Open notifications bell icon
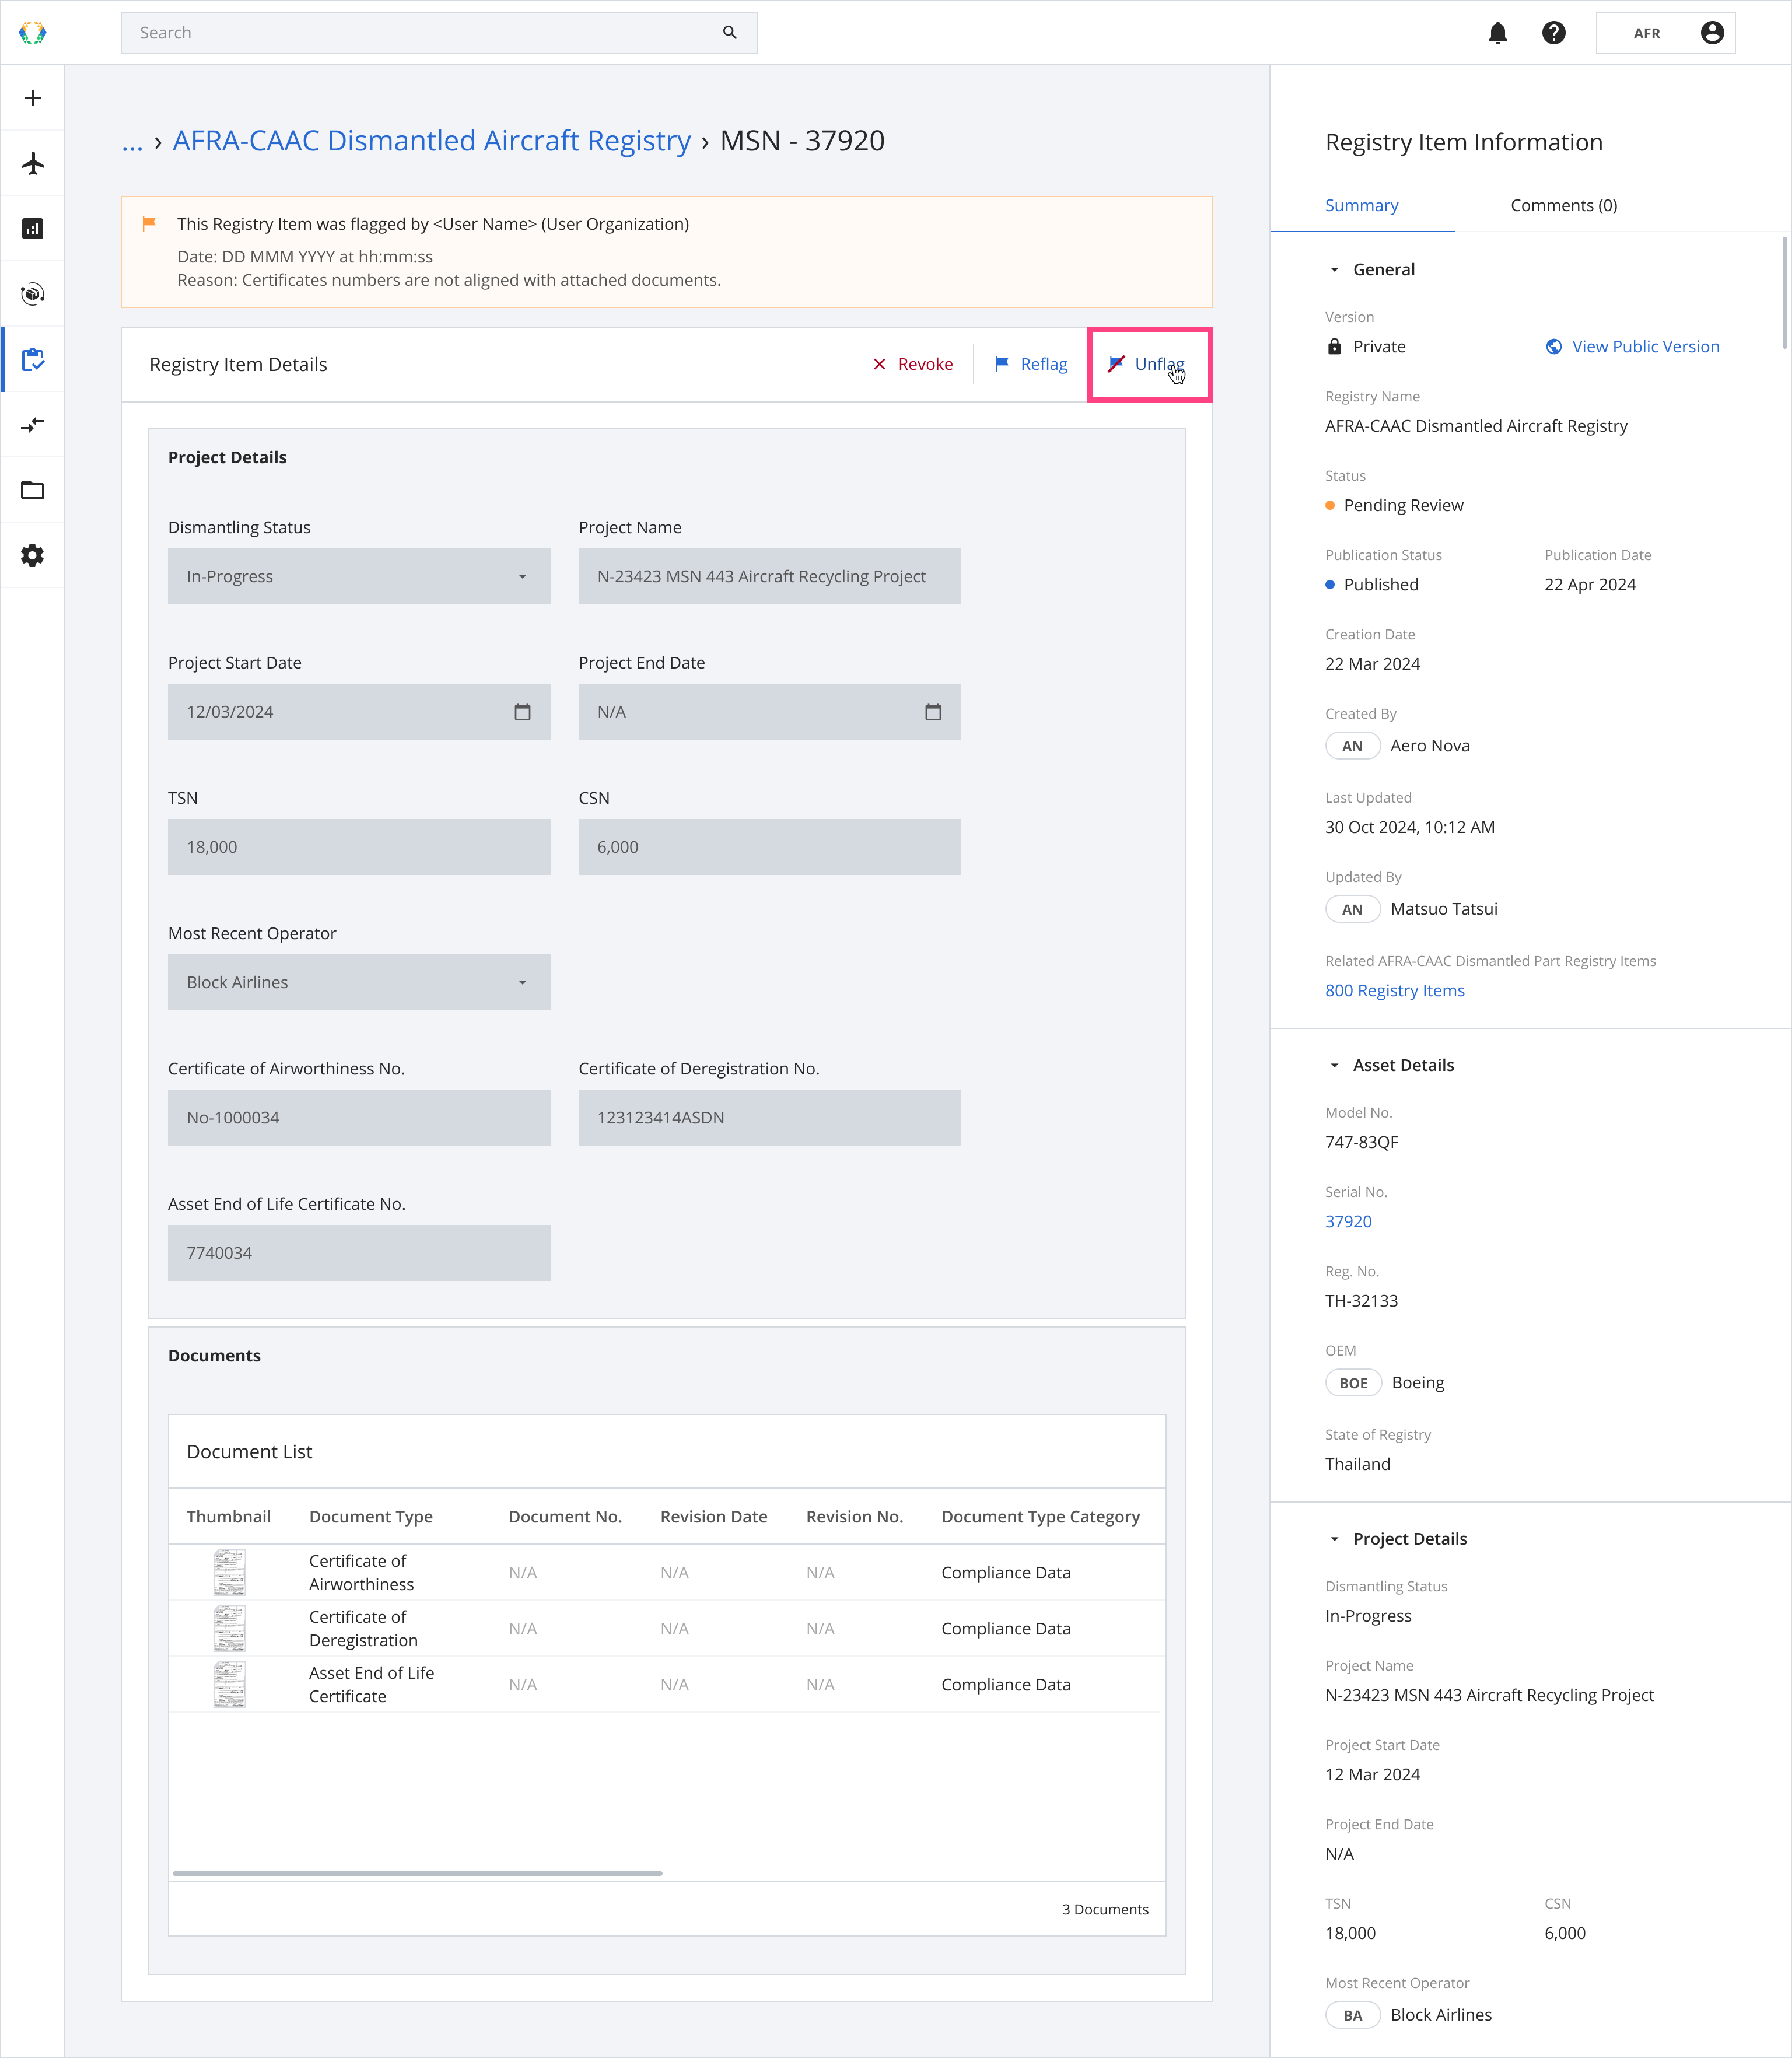This screenshot has width=1792, height=2058. click(x=1497, y=33)
